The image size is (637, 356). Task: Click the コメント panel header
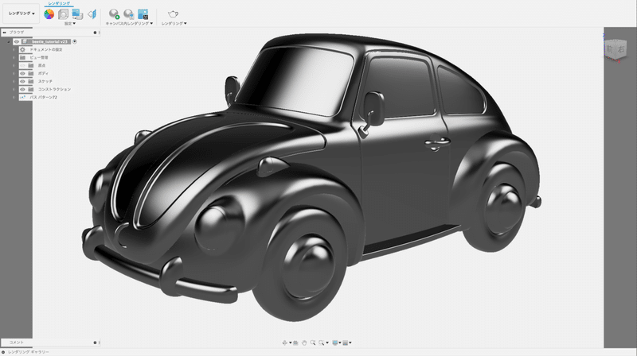click(x=49, y=342)
